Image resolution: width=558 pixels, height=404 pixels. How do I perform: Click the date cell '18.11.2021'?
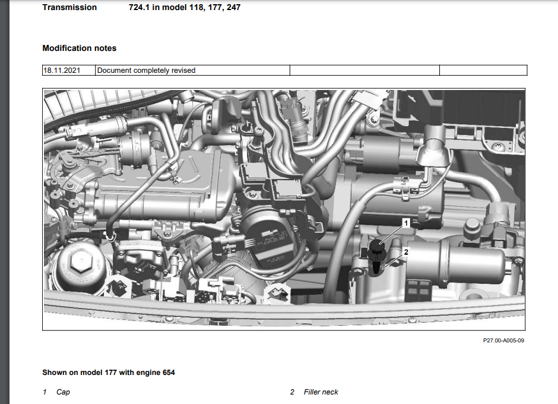(69, 70)
